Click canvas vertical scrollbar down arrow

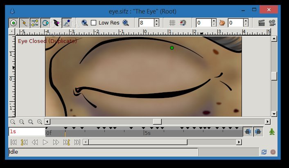tap(274, 114)
